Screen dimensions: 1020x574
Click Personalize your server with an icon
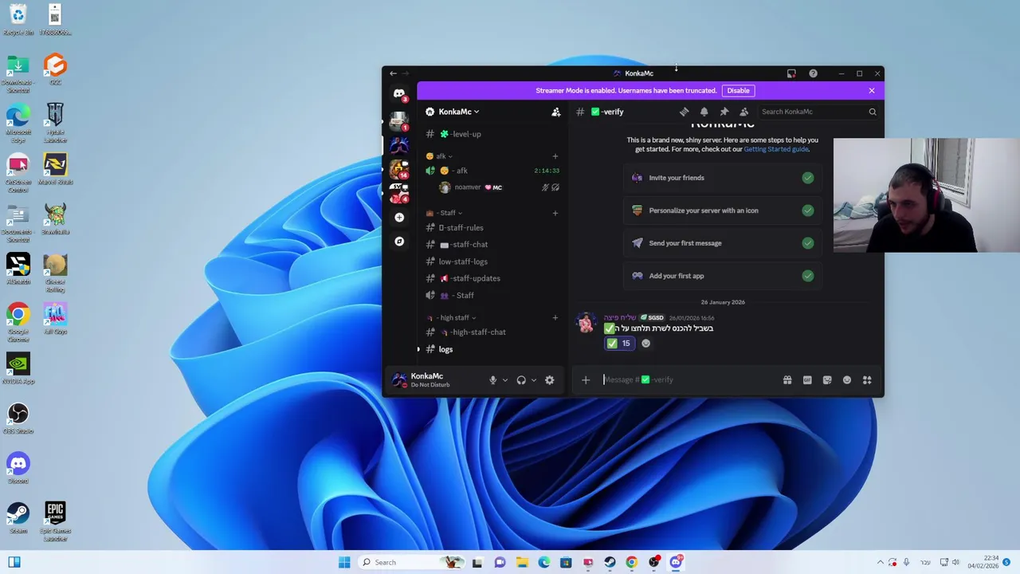(722, 210)
